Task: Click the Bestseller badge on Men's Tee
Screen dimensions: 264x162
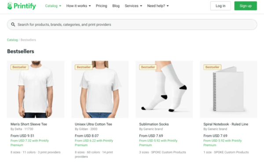Action: pos(19,67)
